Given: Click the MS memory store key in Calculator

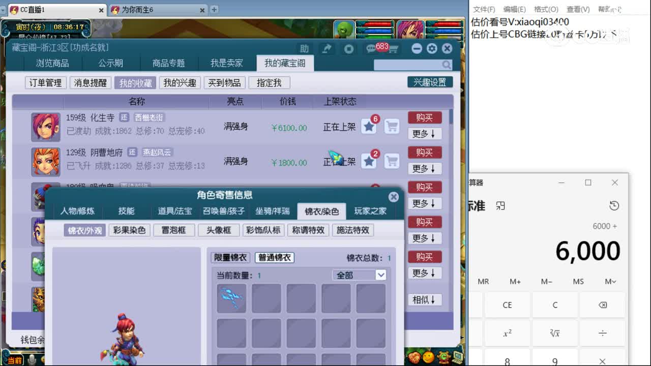Looking at the screenshot, I should (578, 282).
